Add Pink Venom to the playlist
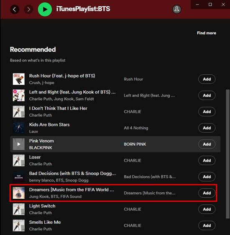 pyautogui.click(x=207, y=144)
